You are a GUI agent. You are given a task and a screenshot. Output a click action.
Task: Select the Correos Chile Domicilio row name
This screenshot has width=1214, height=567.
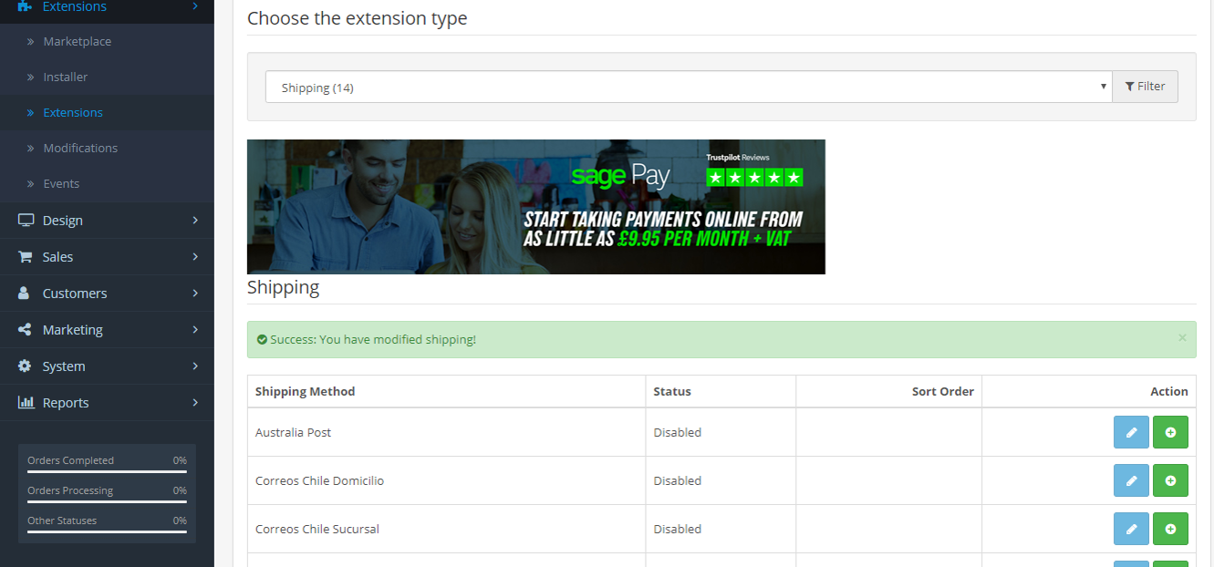pyautogui.click(x=319, y=481)
